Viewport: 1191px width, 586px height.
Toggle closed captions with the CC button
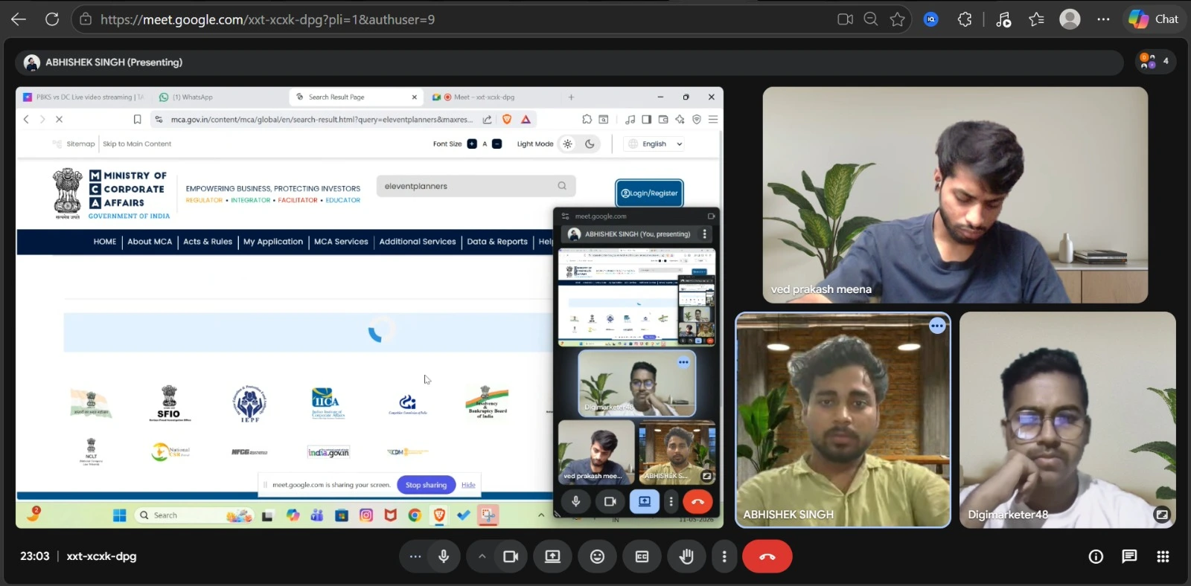click(x=642, y=556)
